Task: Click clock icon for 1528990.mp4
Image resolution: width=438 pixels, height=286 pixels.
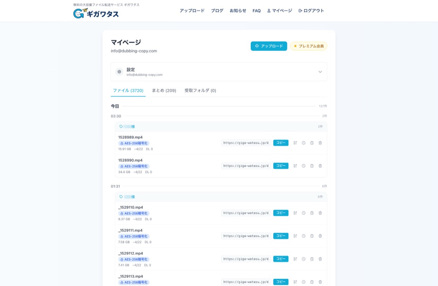Action: [304, 166]
